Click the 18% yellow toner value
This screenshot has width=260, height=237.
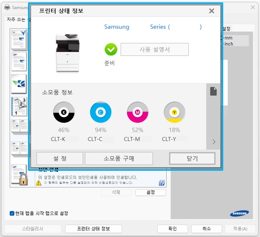tap(174, 130)
